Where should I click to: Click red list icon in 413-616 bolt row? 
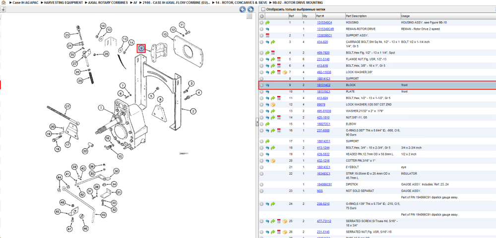tap(279, 66)
